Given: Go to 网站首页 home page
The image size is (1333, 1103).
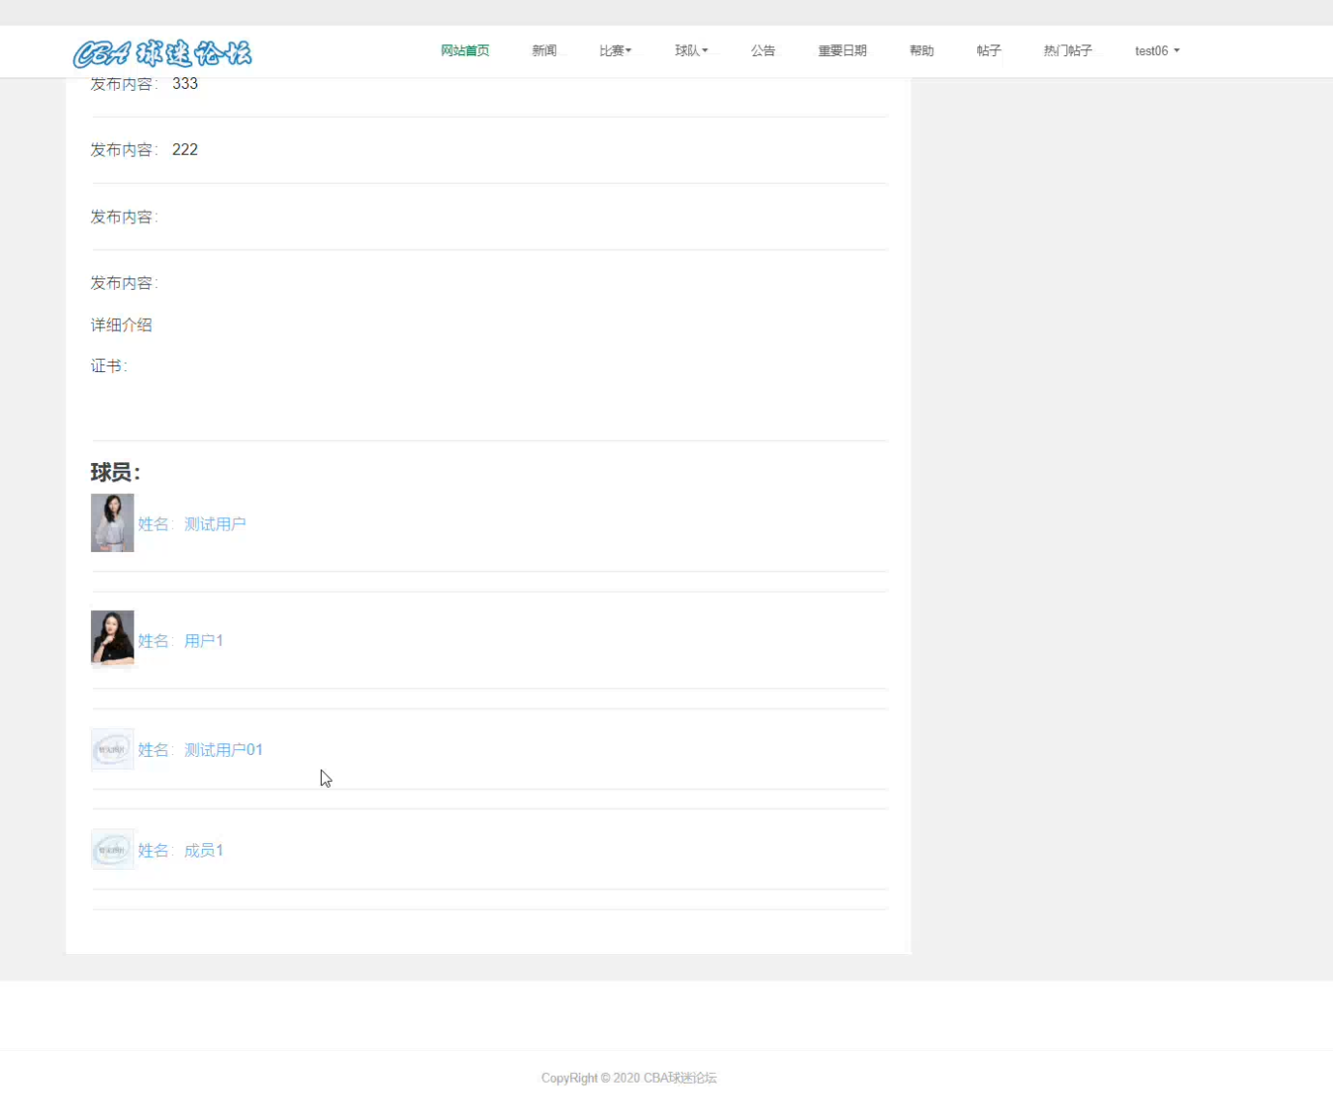Looking at the screenshot, I should pos(465,50).
